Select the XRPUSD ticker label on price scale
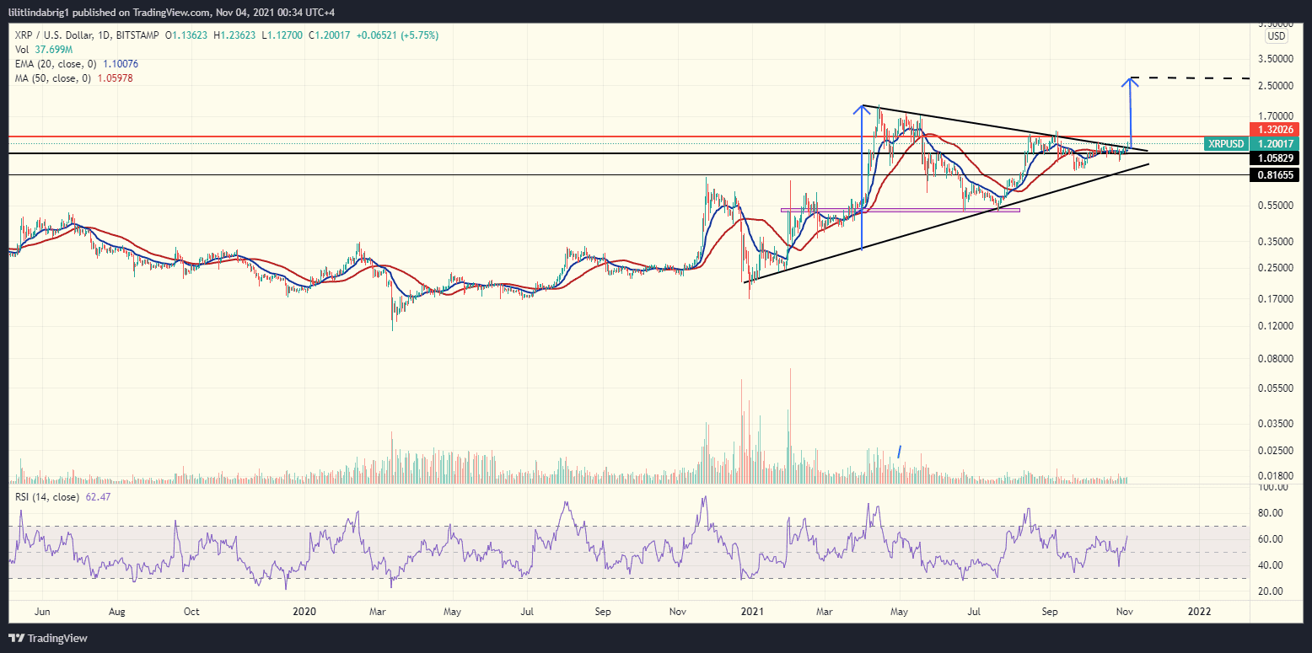1312x653 pixels. click(x=1224, y=144)
